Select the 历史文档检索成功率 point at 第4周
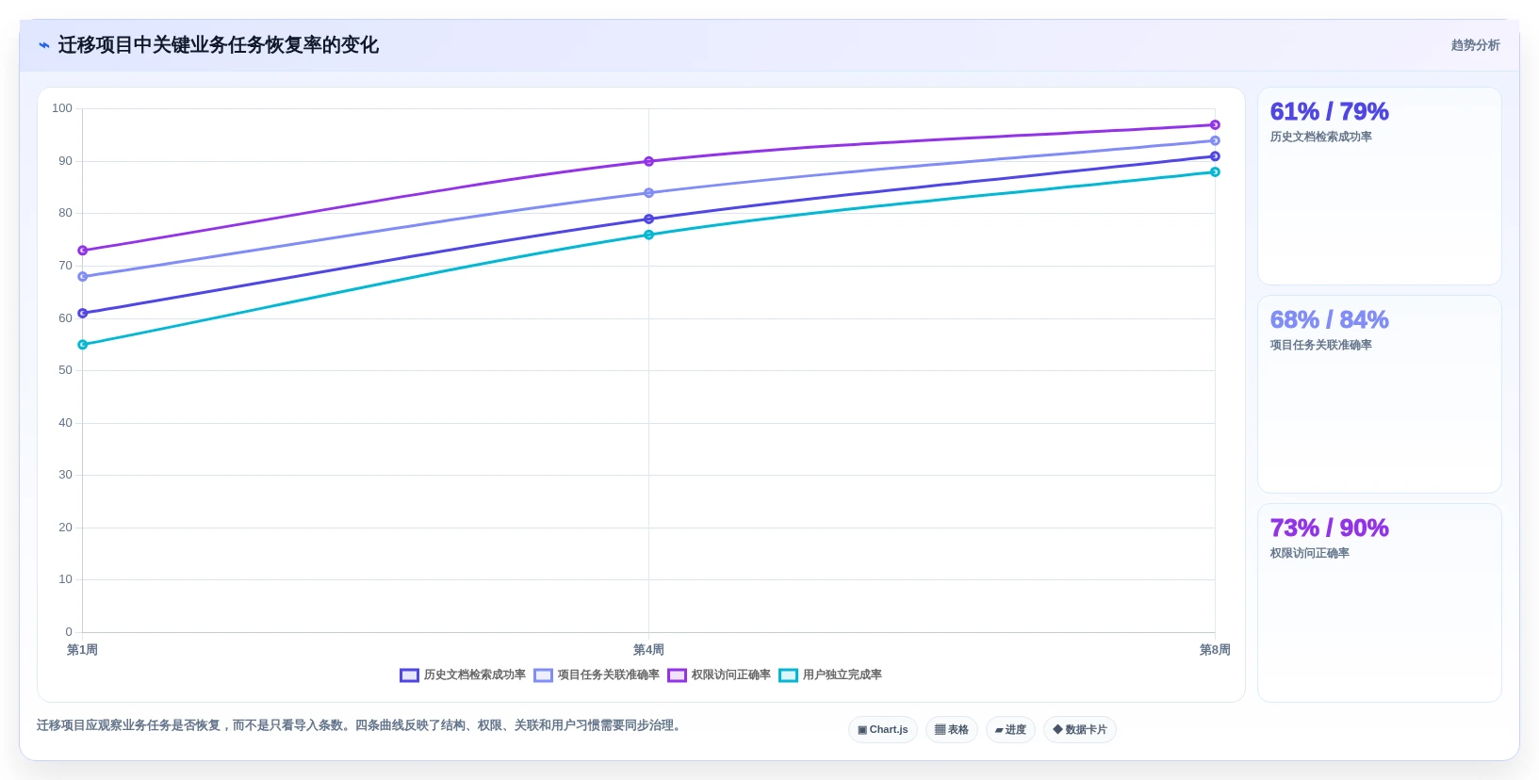 648,219
